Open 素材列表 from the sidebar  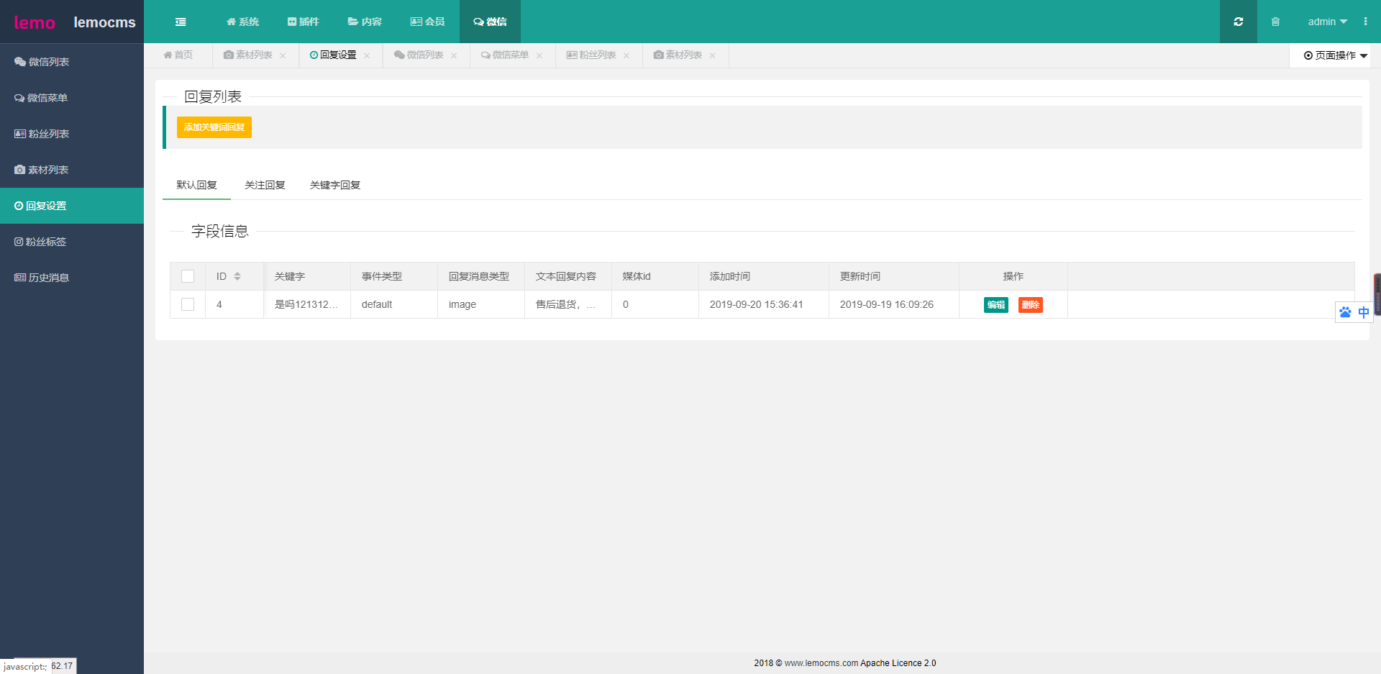click(x=47, y=170)
